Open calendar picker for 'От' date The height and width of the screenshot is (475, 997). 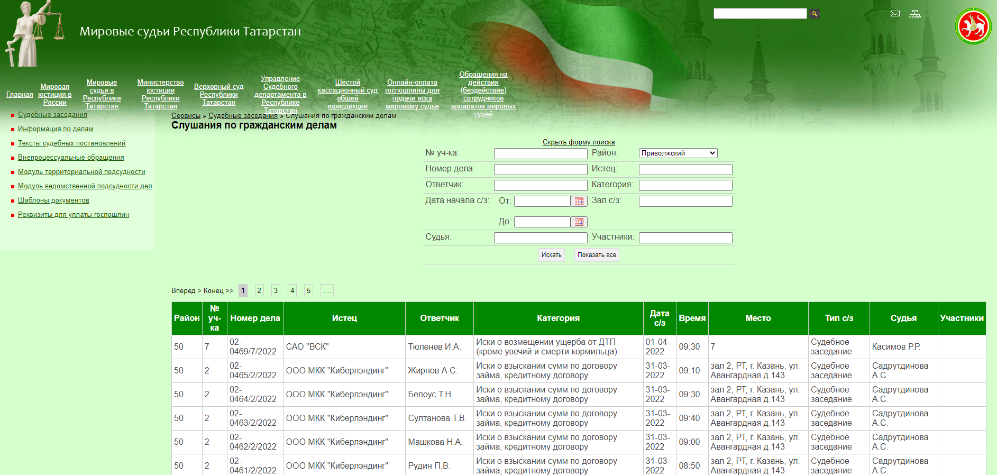579,202
